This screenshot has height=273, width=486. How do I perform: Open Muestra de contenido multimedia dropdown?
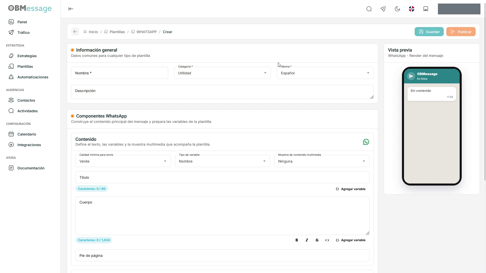tap(322, 161)
